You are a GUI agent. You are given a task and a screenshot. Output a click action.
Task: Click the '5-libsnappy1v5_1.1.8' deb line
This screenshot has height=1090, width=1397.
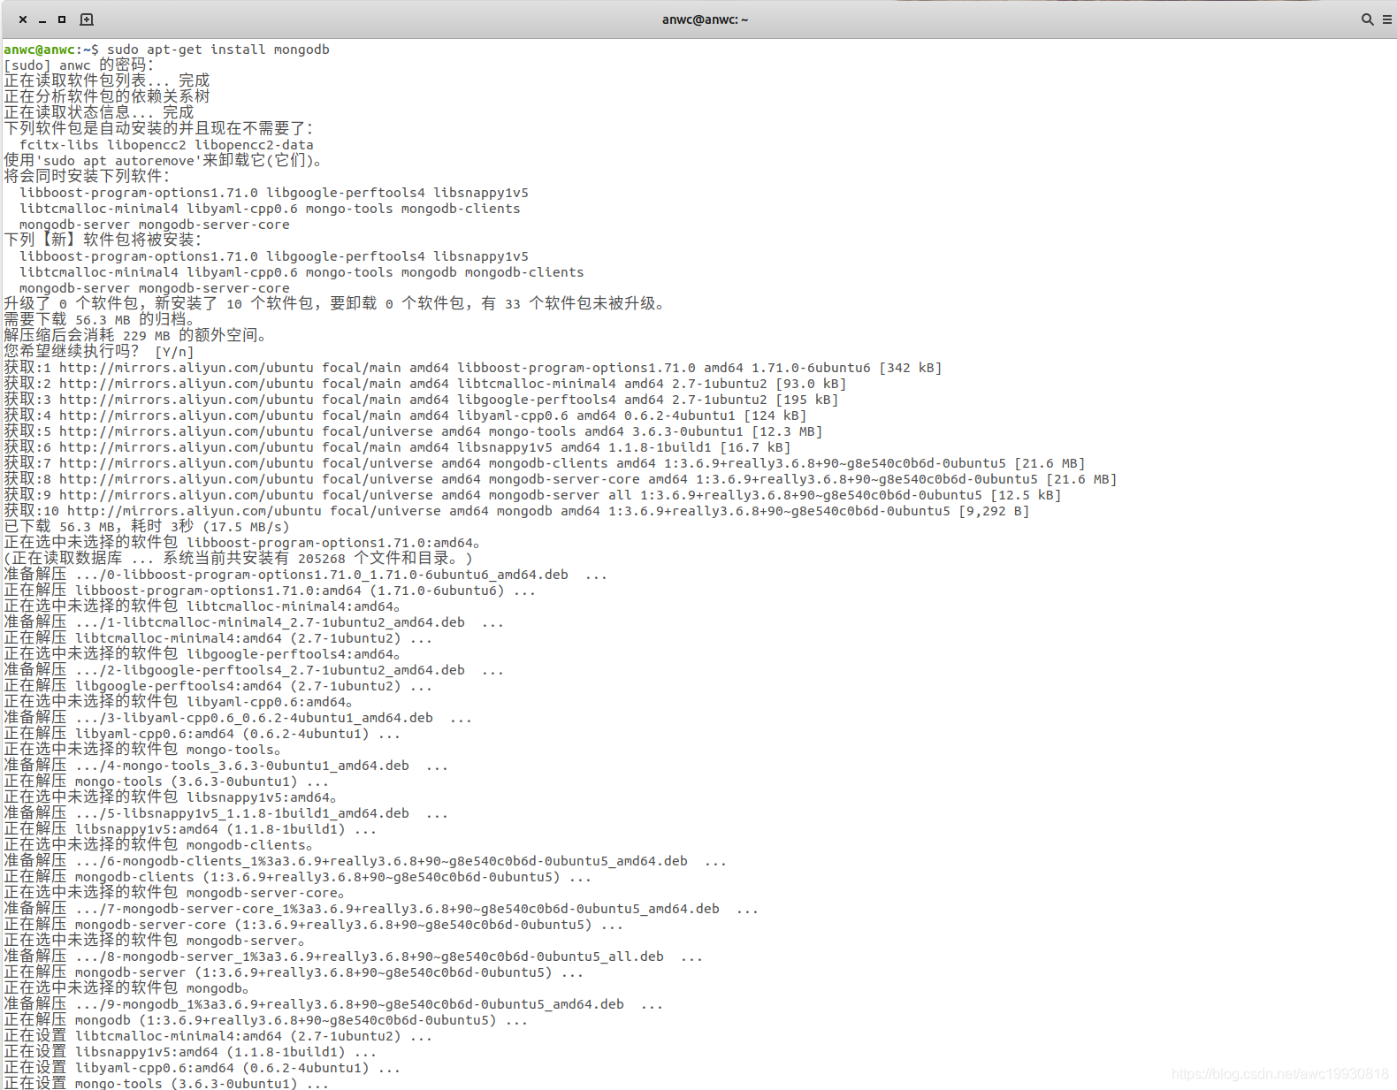coord(225,813)
